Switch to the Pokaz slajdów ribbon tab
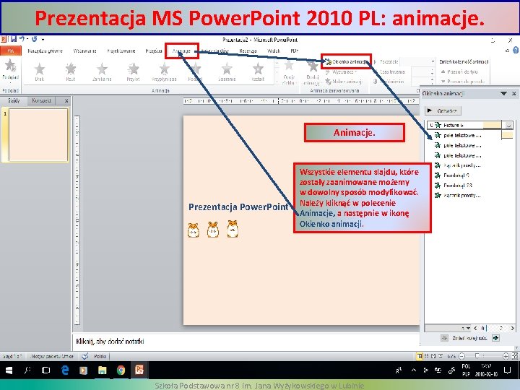 (x=215, y=51)
